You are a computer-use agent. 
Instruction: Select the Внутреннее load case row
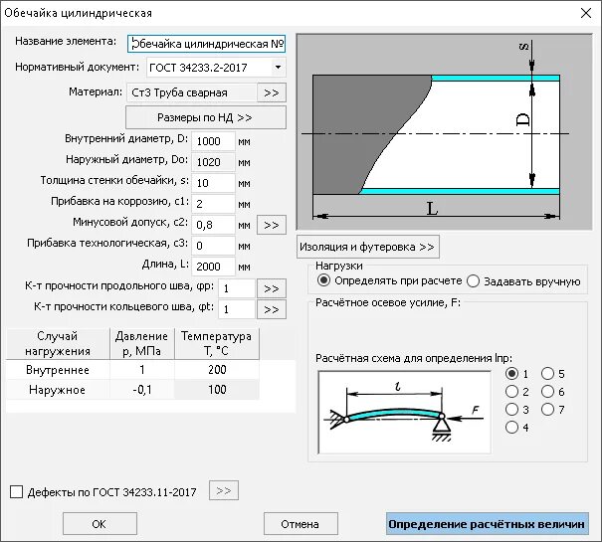point(132,370)
